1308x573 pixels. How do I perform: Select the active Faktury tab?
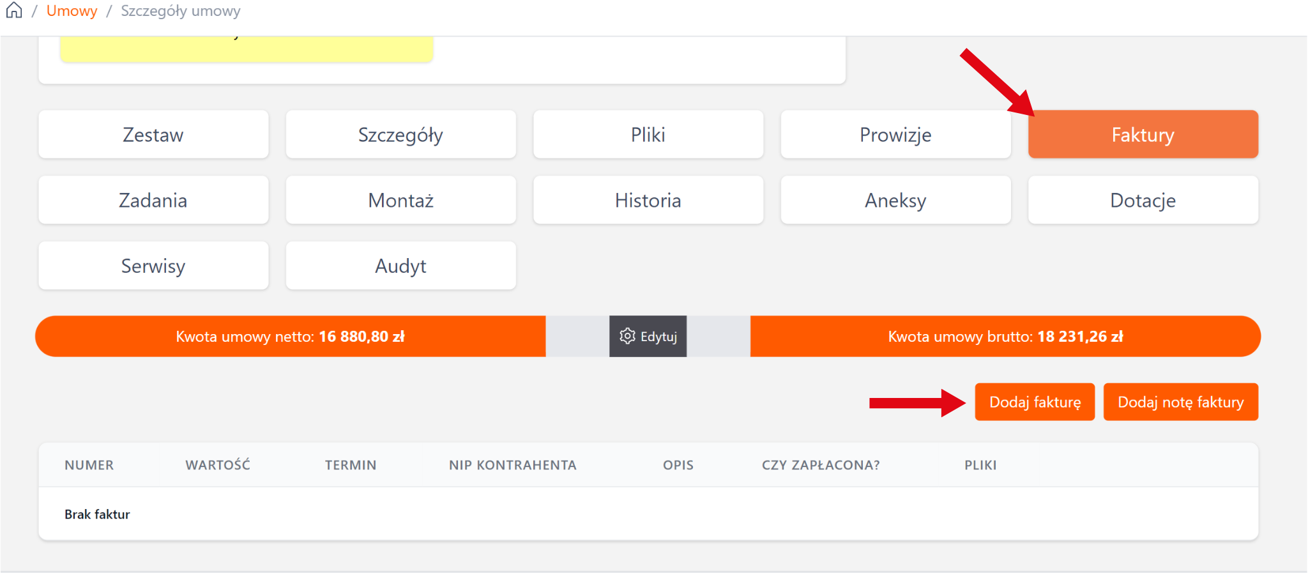point(1143,135)
